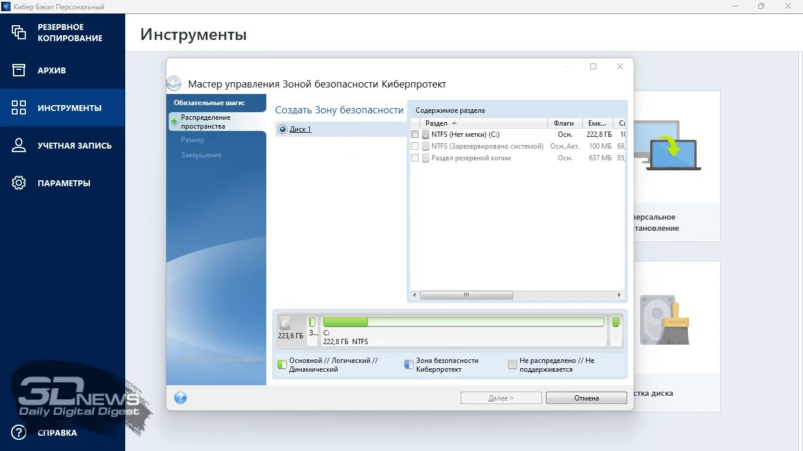Click the 637 МБ capacity cell
The width and height of the screenshot is (803, 451).
click(600, 158)
